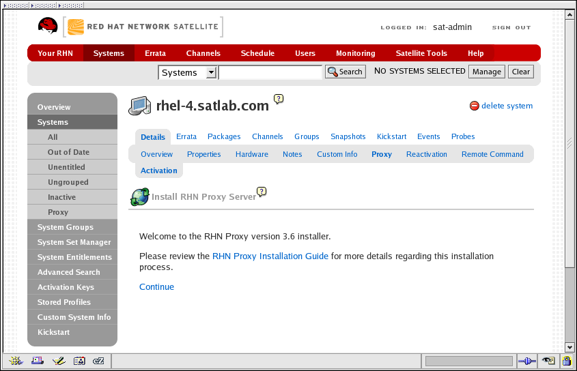Open help bubble beside Install RHN Proxy Server
Image resolution: width=577 pixels, height=371 pixels.
click(x=262, y=192)
